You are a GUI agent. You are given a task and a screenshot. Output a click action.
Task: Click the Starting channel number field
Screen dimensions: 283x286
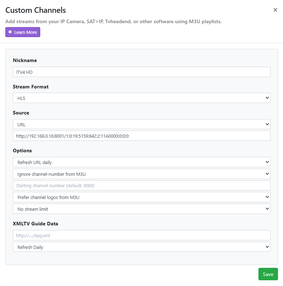[141, 185]
